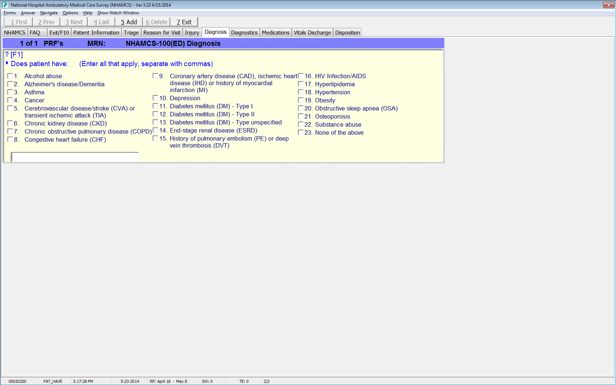Open the Show Watch Window menu

click(x=118, y=13)
